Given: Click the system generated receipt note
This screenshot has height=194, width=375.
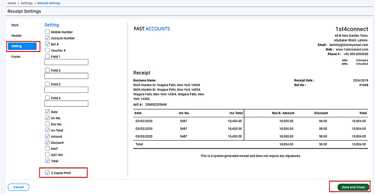Looking at the screenshot, I should tap(251, 156).
